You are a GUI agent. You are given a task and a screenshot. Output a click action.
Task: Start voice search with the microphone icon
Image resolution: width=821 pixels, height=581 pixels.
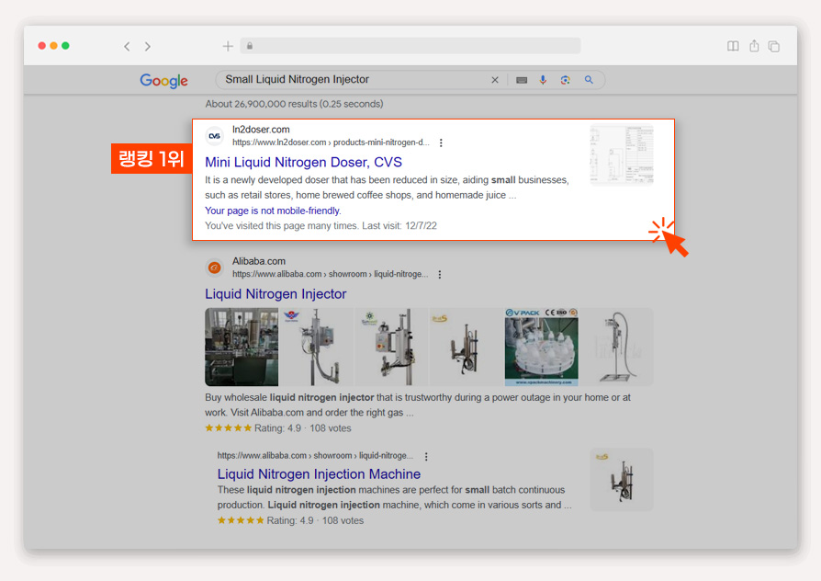click(543, 80)
